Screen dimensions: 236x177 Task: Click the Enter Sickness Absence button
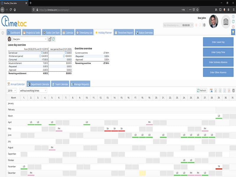pyautogui.click(x=218, y=62)
